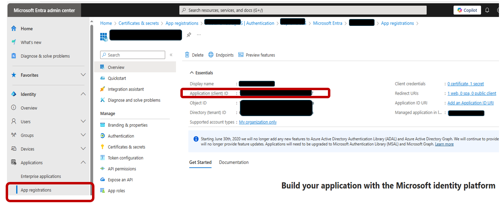Click Certificates & secrets key icon
Screen dimensions: 501x203
(x=103, y=147)
